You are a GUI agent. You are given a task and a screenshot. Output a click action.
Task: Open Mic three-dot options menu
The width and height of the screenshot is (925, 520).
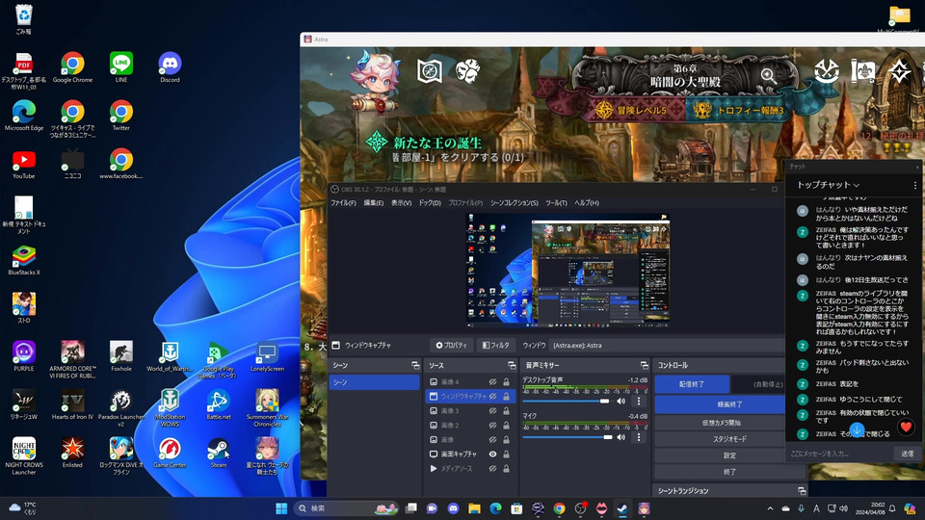click(x=638, y=437)
